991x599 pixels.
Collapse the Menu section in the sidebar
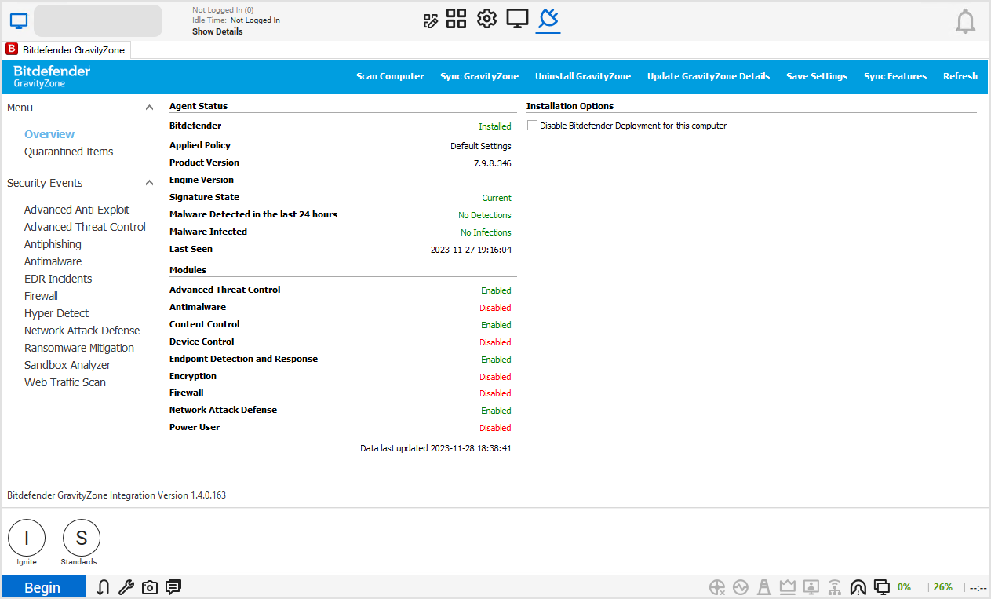click(149, 107)
